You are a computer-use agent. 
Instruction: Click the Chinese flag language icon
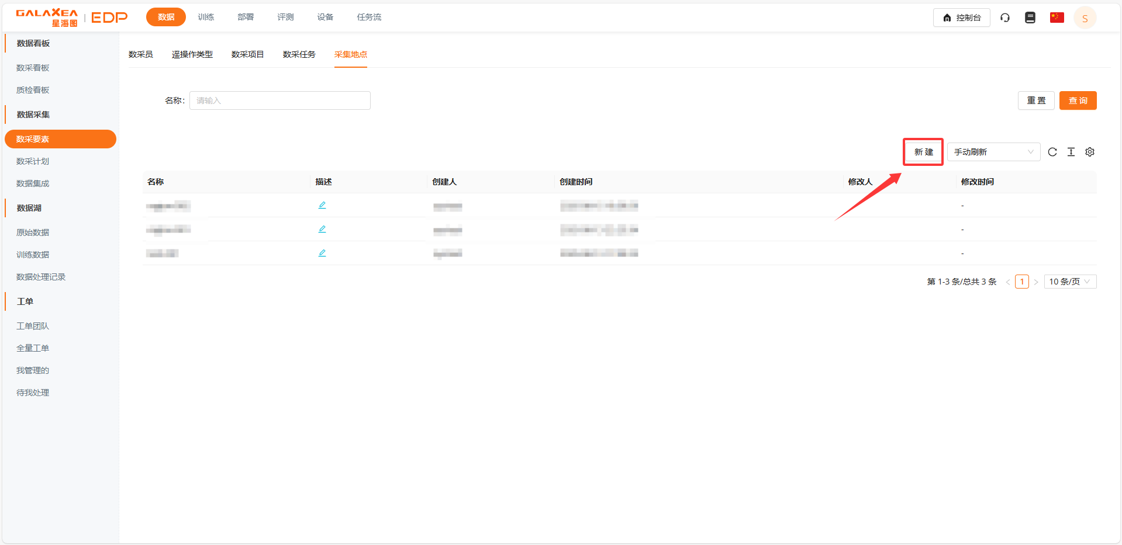click(1057, 18)
